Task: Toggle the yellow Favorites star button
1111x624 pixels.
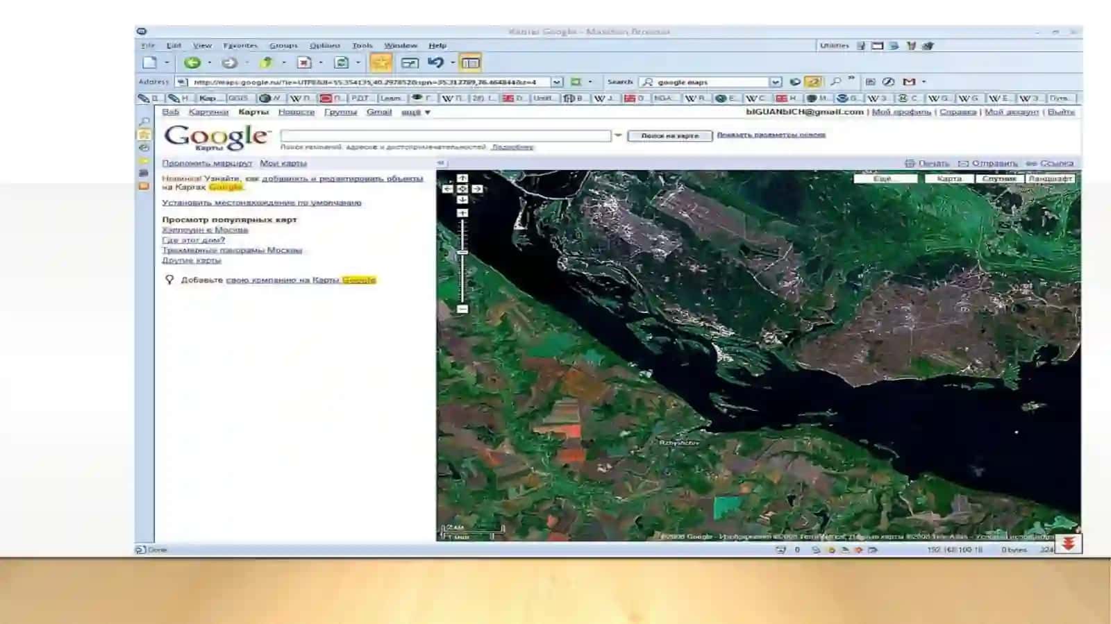Action: point(381,62)
